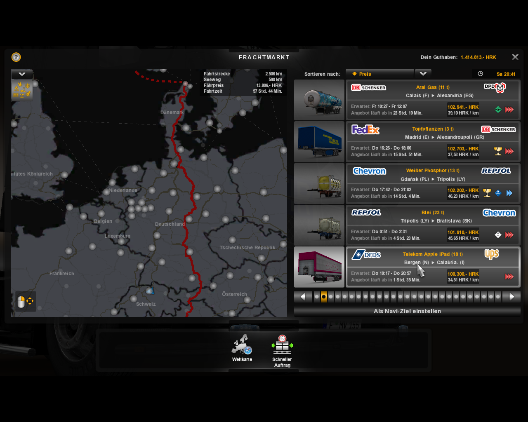
Task: Select the blue curtain trailer thumbnail
Action: pos(319,142)
